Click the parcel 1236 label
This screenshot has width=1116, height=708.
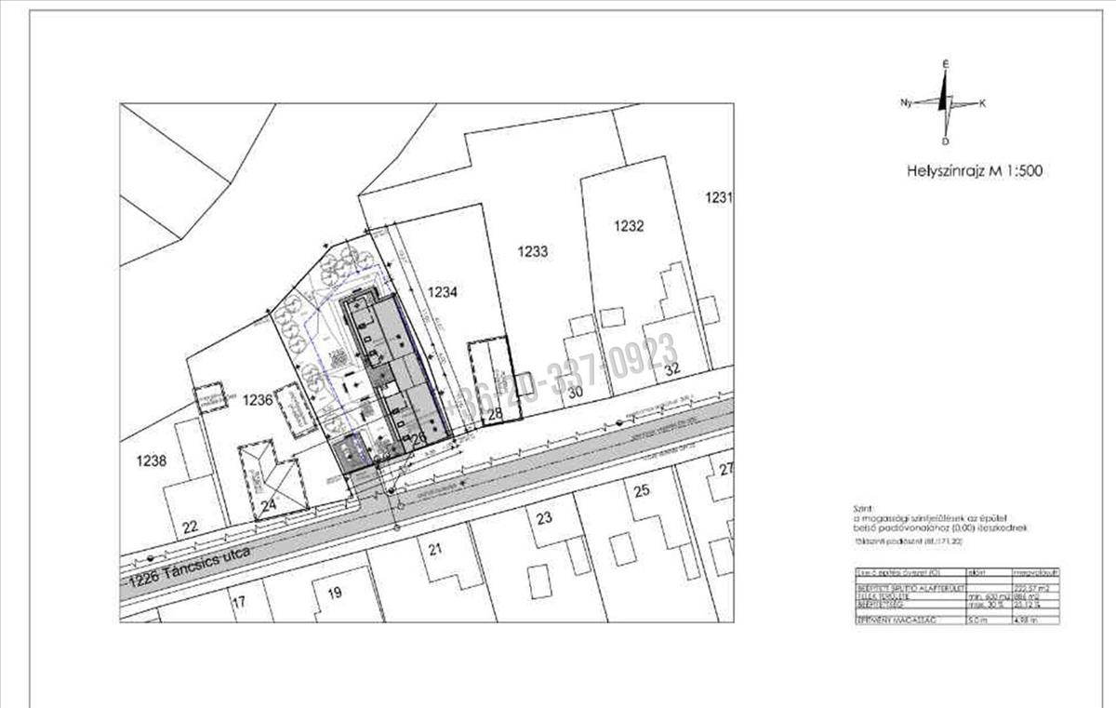[x=257, y=399]
